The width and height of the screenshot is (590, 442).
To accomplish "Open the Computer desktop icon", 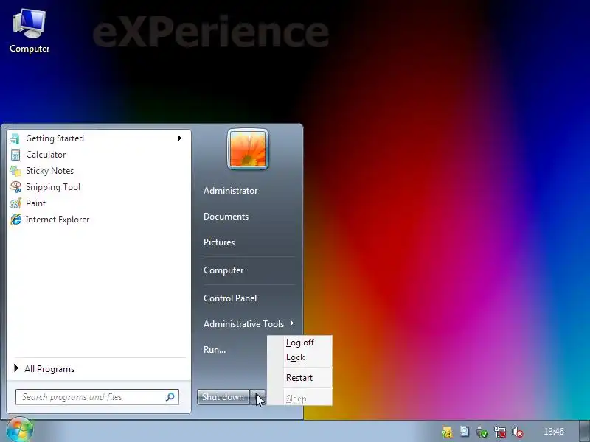I will [29, 31].
